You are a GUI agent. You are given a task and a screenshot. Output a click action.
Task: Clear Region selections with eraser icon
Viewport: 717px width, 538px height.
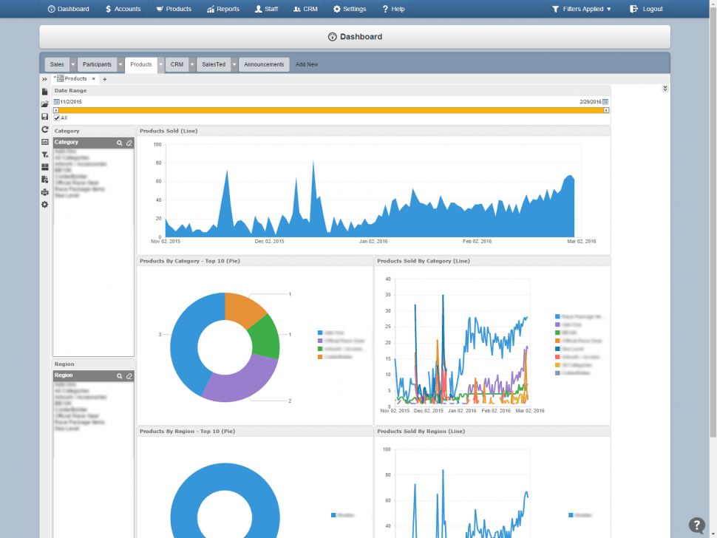click(x=129, y=375)
